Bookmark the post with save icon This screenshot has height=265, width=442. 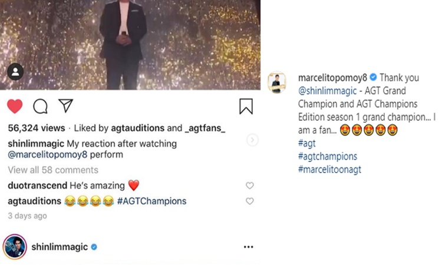point(246,106)
